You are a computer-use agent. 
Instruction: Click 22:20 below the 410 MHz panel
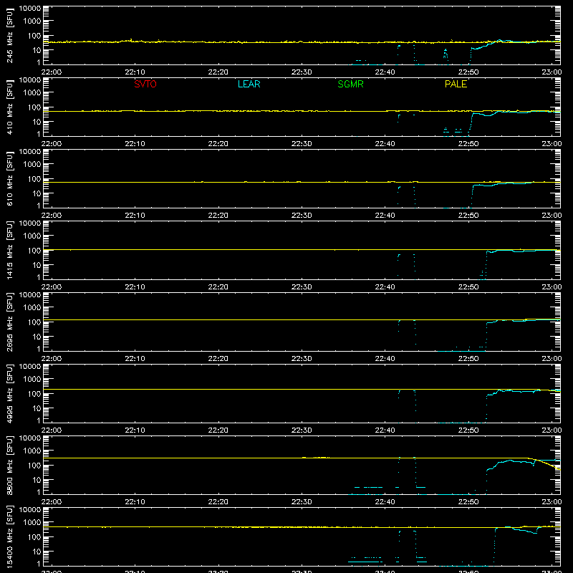click(218, 144)
